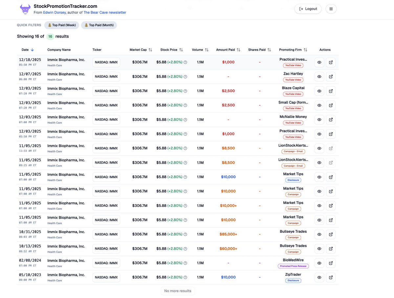
Task: Click the Promoted Press Release badge
Action: tap(293, 266)
